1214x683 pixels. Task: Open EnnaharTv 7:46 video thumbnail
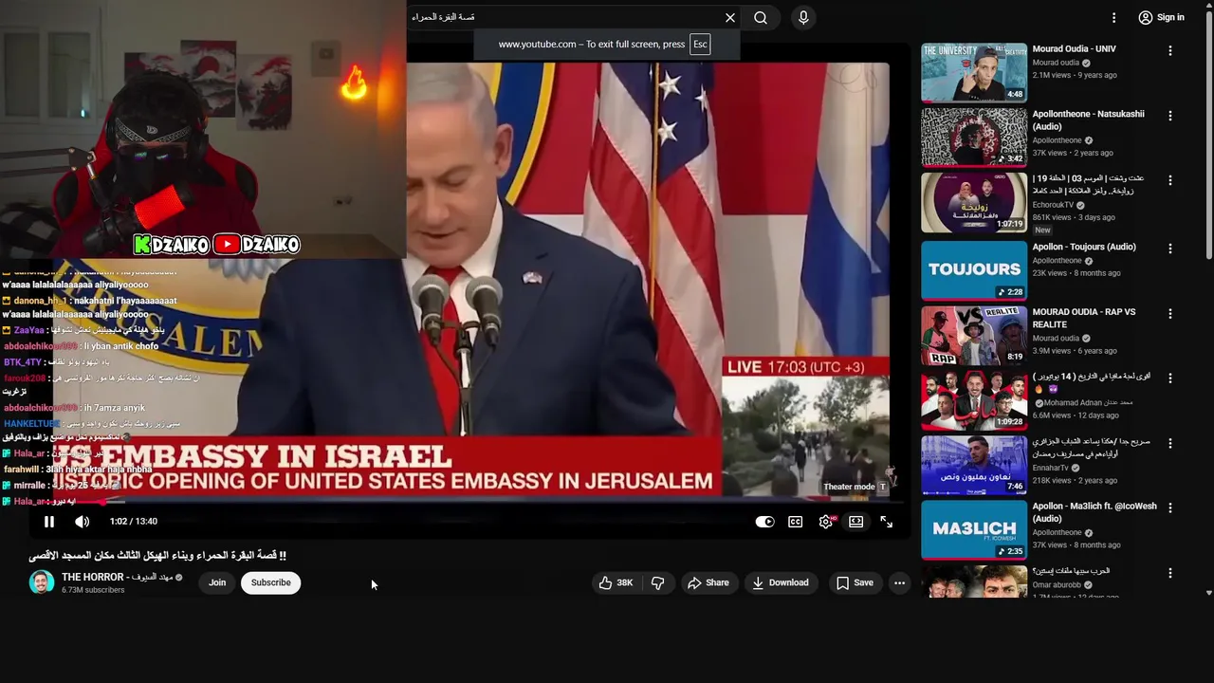[x=974, y=465]
